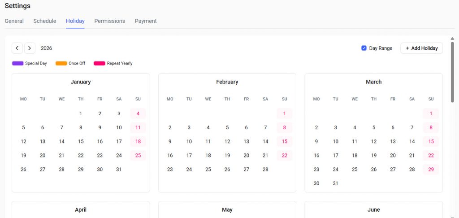The width and height of the screenshot is (459, 218).
Task: Select January 15 on the calendar
Action: tap(81, 142)
